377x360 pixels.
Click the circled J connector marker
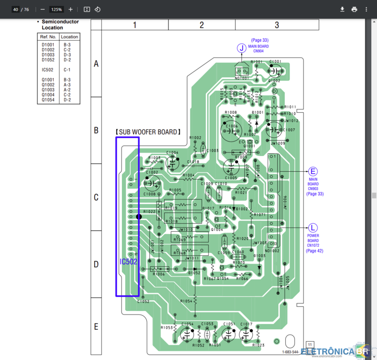(x=242, y=48)
